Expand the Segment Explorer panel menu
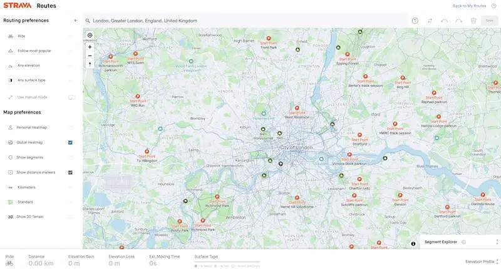Image resolution: width=501 pixels, height=269 pixels. pos(497,242)
